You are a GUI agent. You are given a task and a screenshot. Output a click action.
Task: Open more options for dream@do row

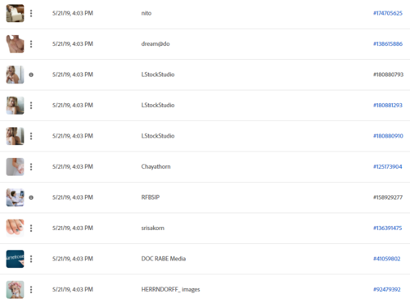click(x=31, y=44)
